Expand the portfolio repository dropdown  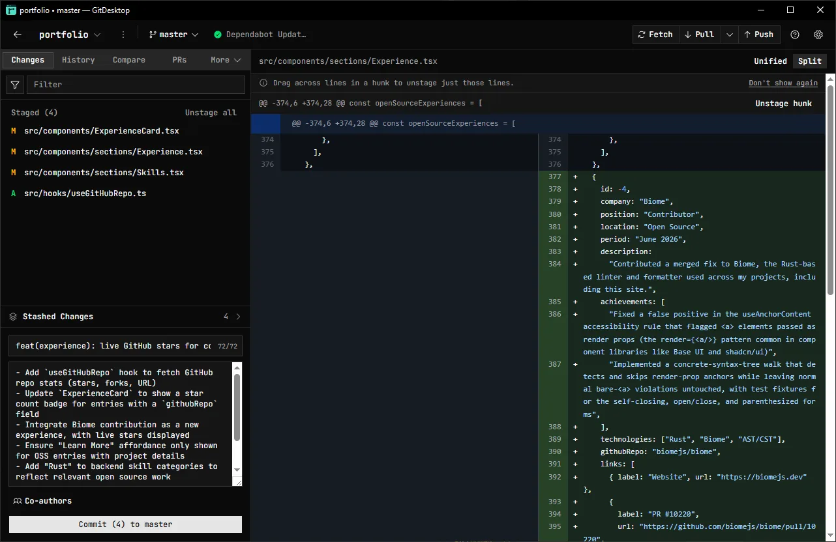(x=70, y=35)
